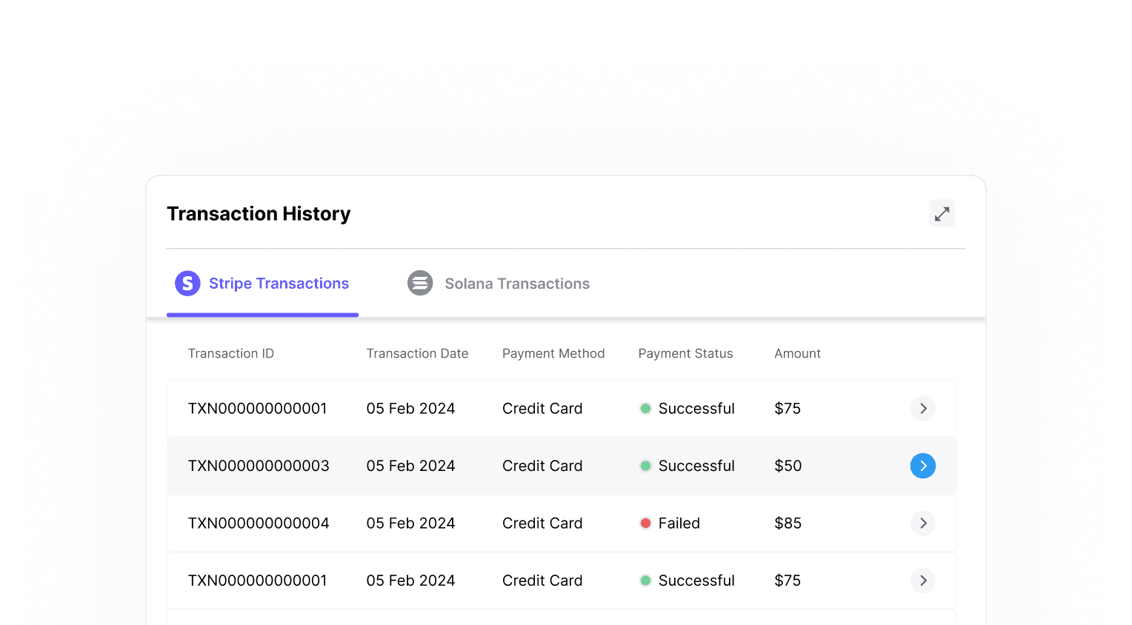
Task: Click the Amount column header
Action: coord(797,354)
